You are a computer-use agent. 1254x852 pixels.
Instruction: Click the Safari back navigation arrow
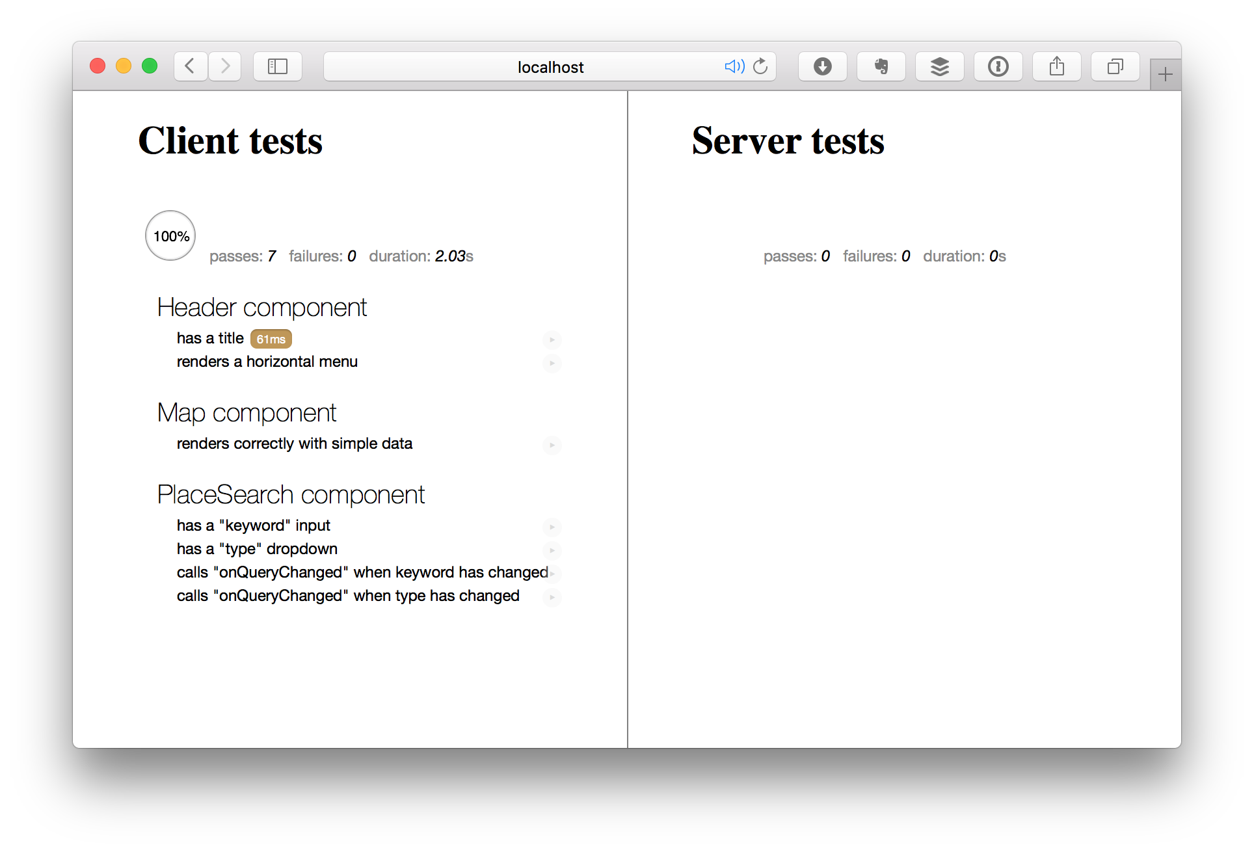coord(190,66)
